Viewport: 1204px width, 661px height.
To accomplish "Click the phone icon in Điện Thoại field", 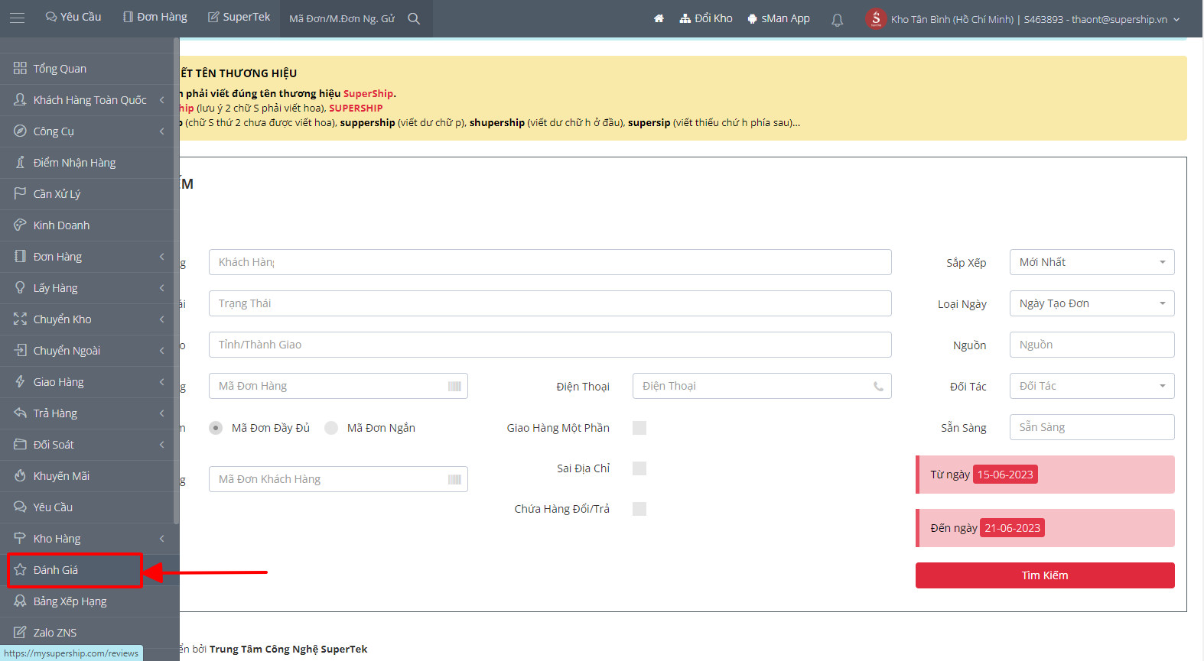I will tap(878, 386).
